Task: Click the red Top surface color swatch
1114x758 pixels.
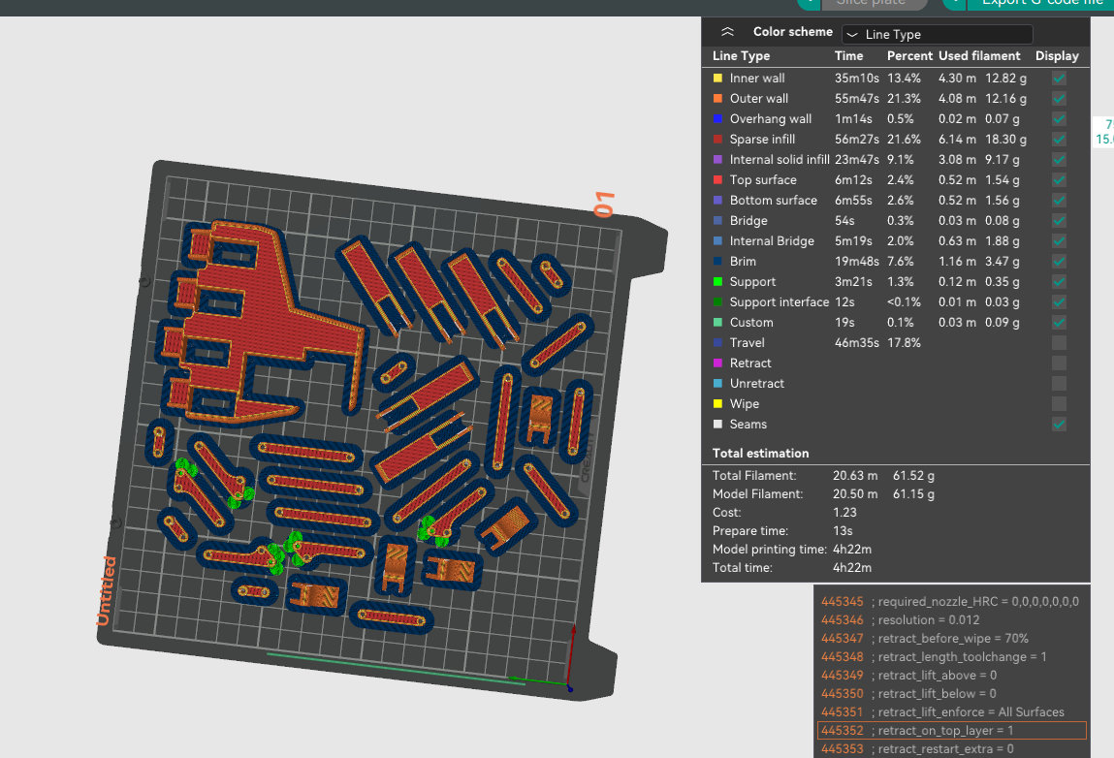Action: click(x=717, y=179)
